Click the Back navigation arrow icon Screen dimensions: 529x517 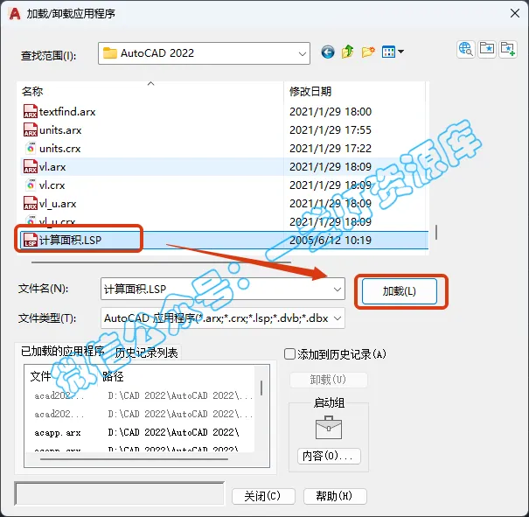(328, 52)
